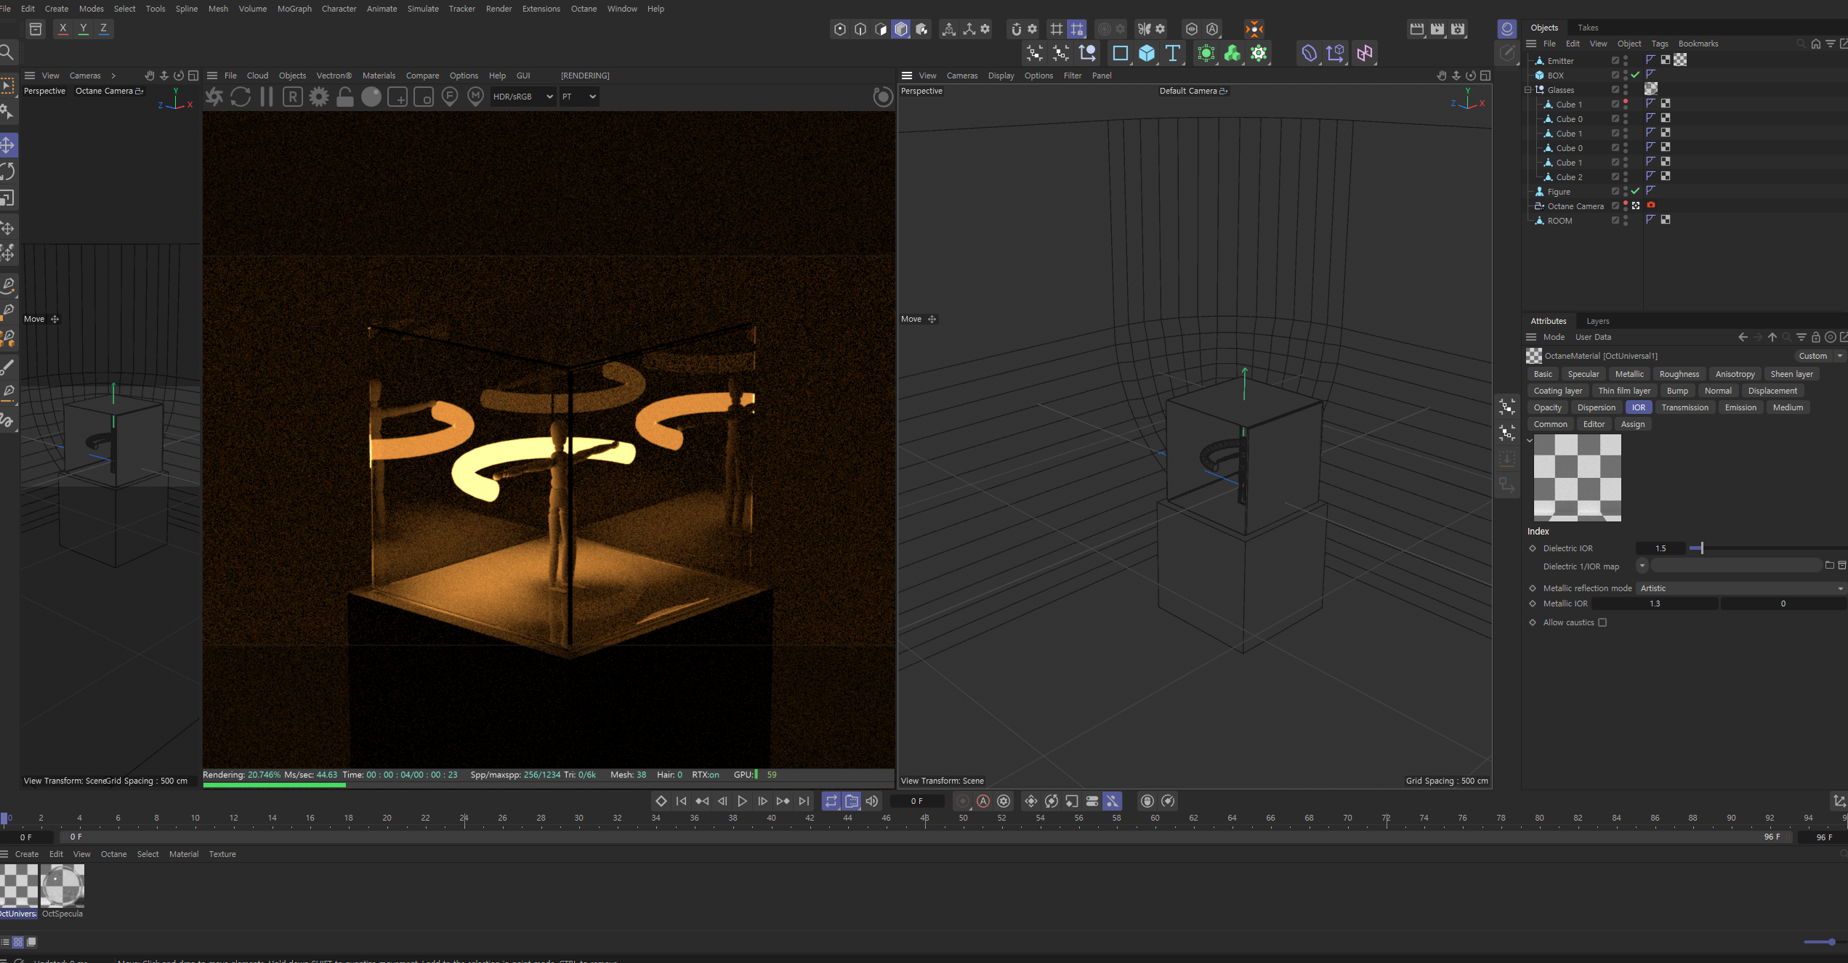This screenshot has width=1848, height=963.
Task: Open the Metallic reflection mode dropdown
Action: point(1741,588)
